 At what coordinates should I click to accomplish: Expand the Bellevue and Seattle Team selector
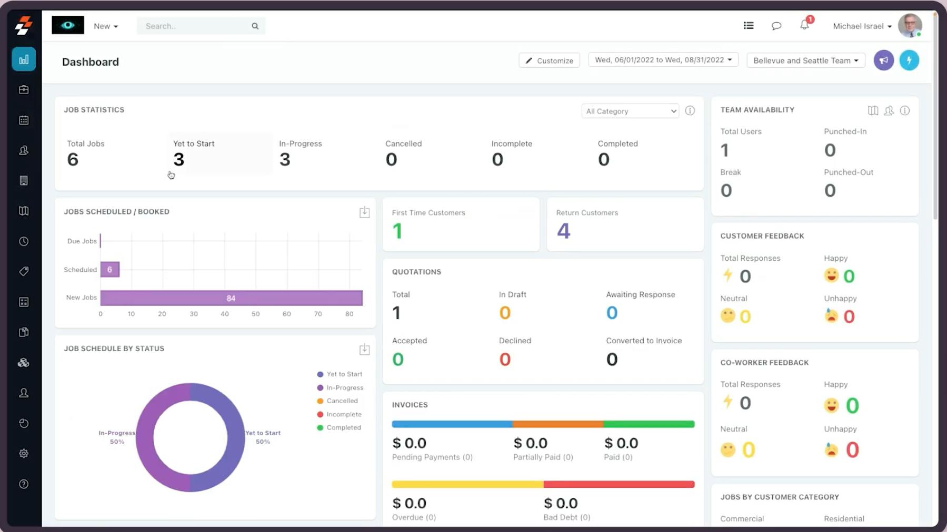pyautogui.click(x=805, y=60)
